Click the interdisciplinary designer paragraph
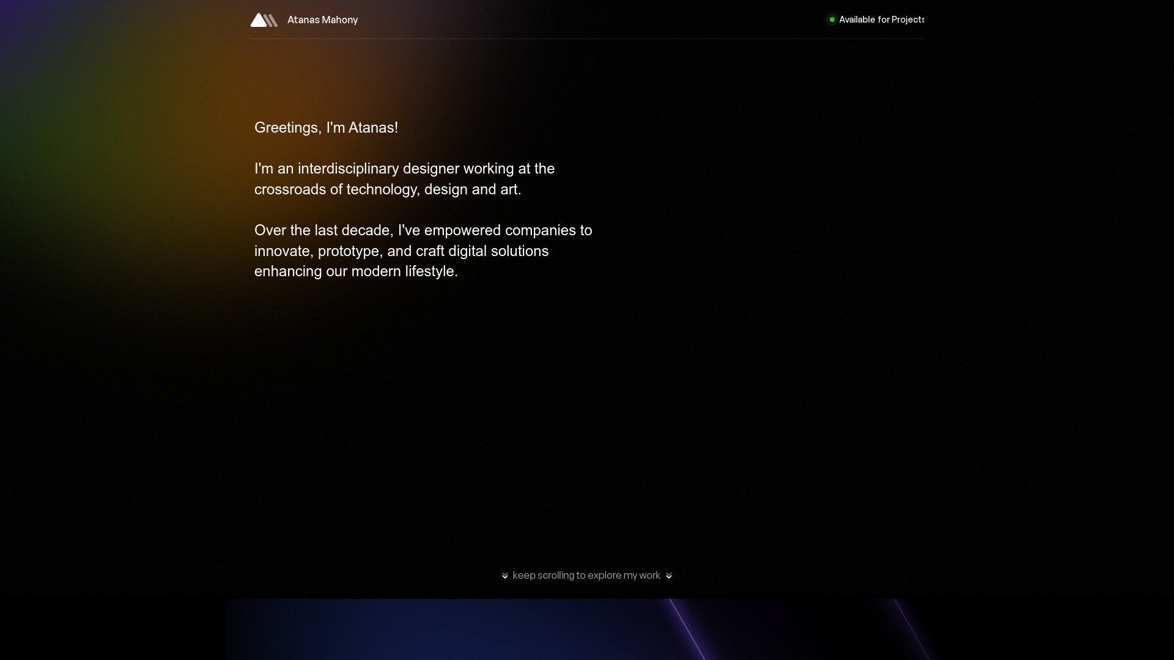1174x660 pixels. [404, 179]
